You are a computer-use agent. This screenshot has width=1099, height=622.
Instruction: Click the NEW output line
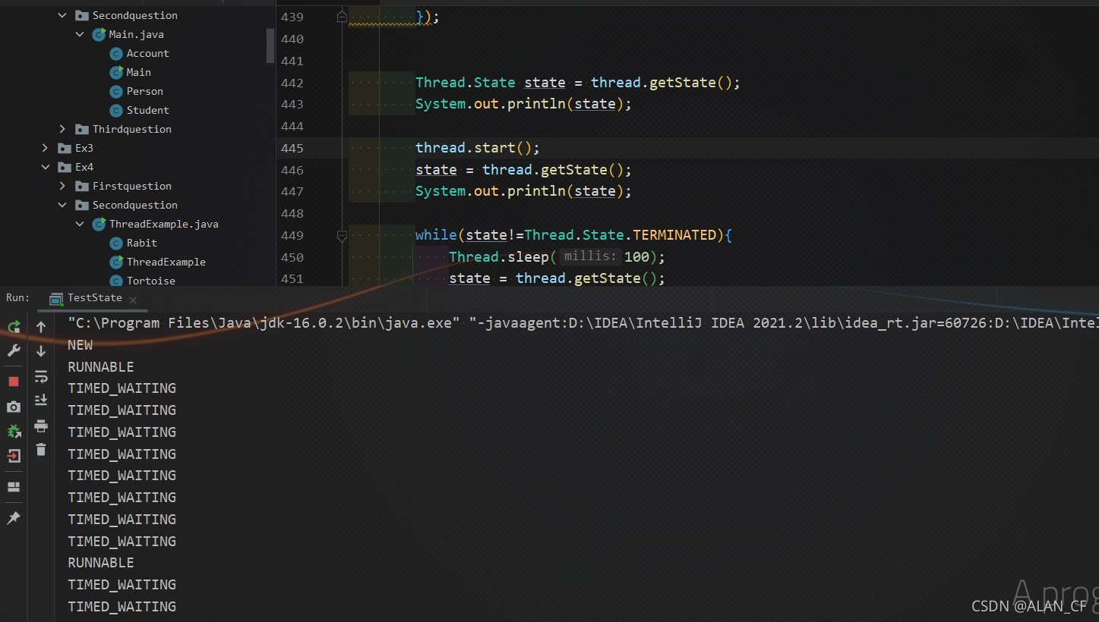[81, 345]
